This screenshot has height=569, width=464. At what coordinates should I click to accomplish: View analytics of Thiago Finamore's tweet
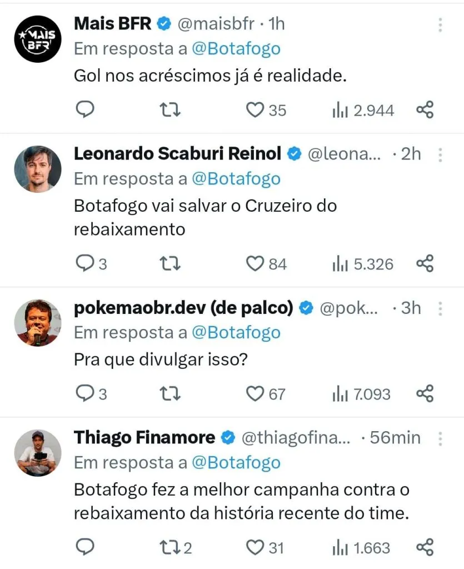(x=360, y=547)
